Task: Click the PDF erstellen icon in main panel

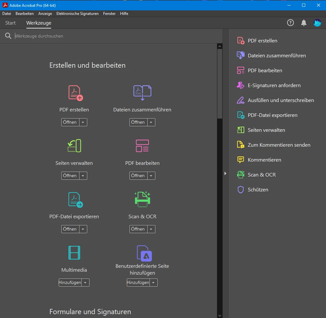Action: point(76,93)
